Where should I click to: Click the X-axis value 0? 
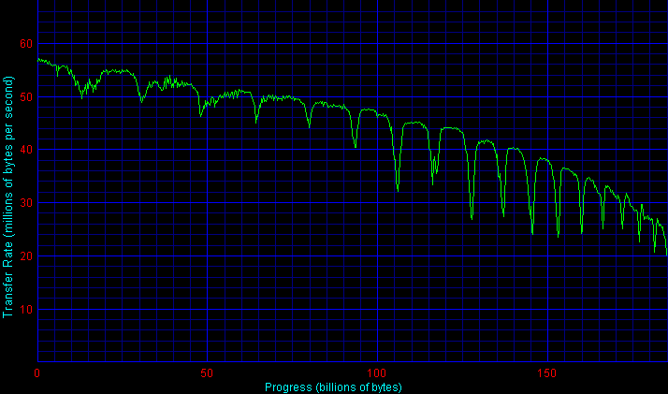point(37,373)
